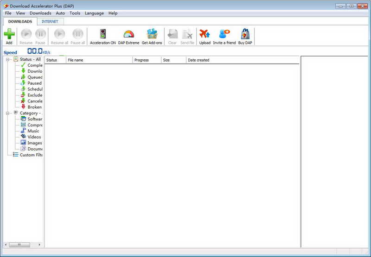371x257 pixels.
Task: Click the Resume all icon
Action: pos(60,34)
